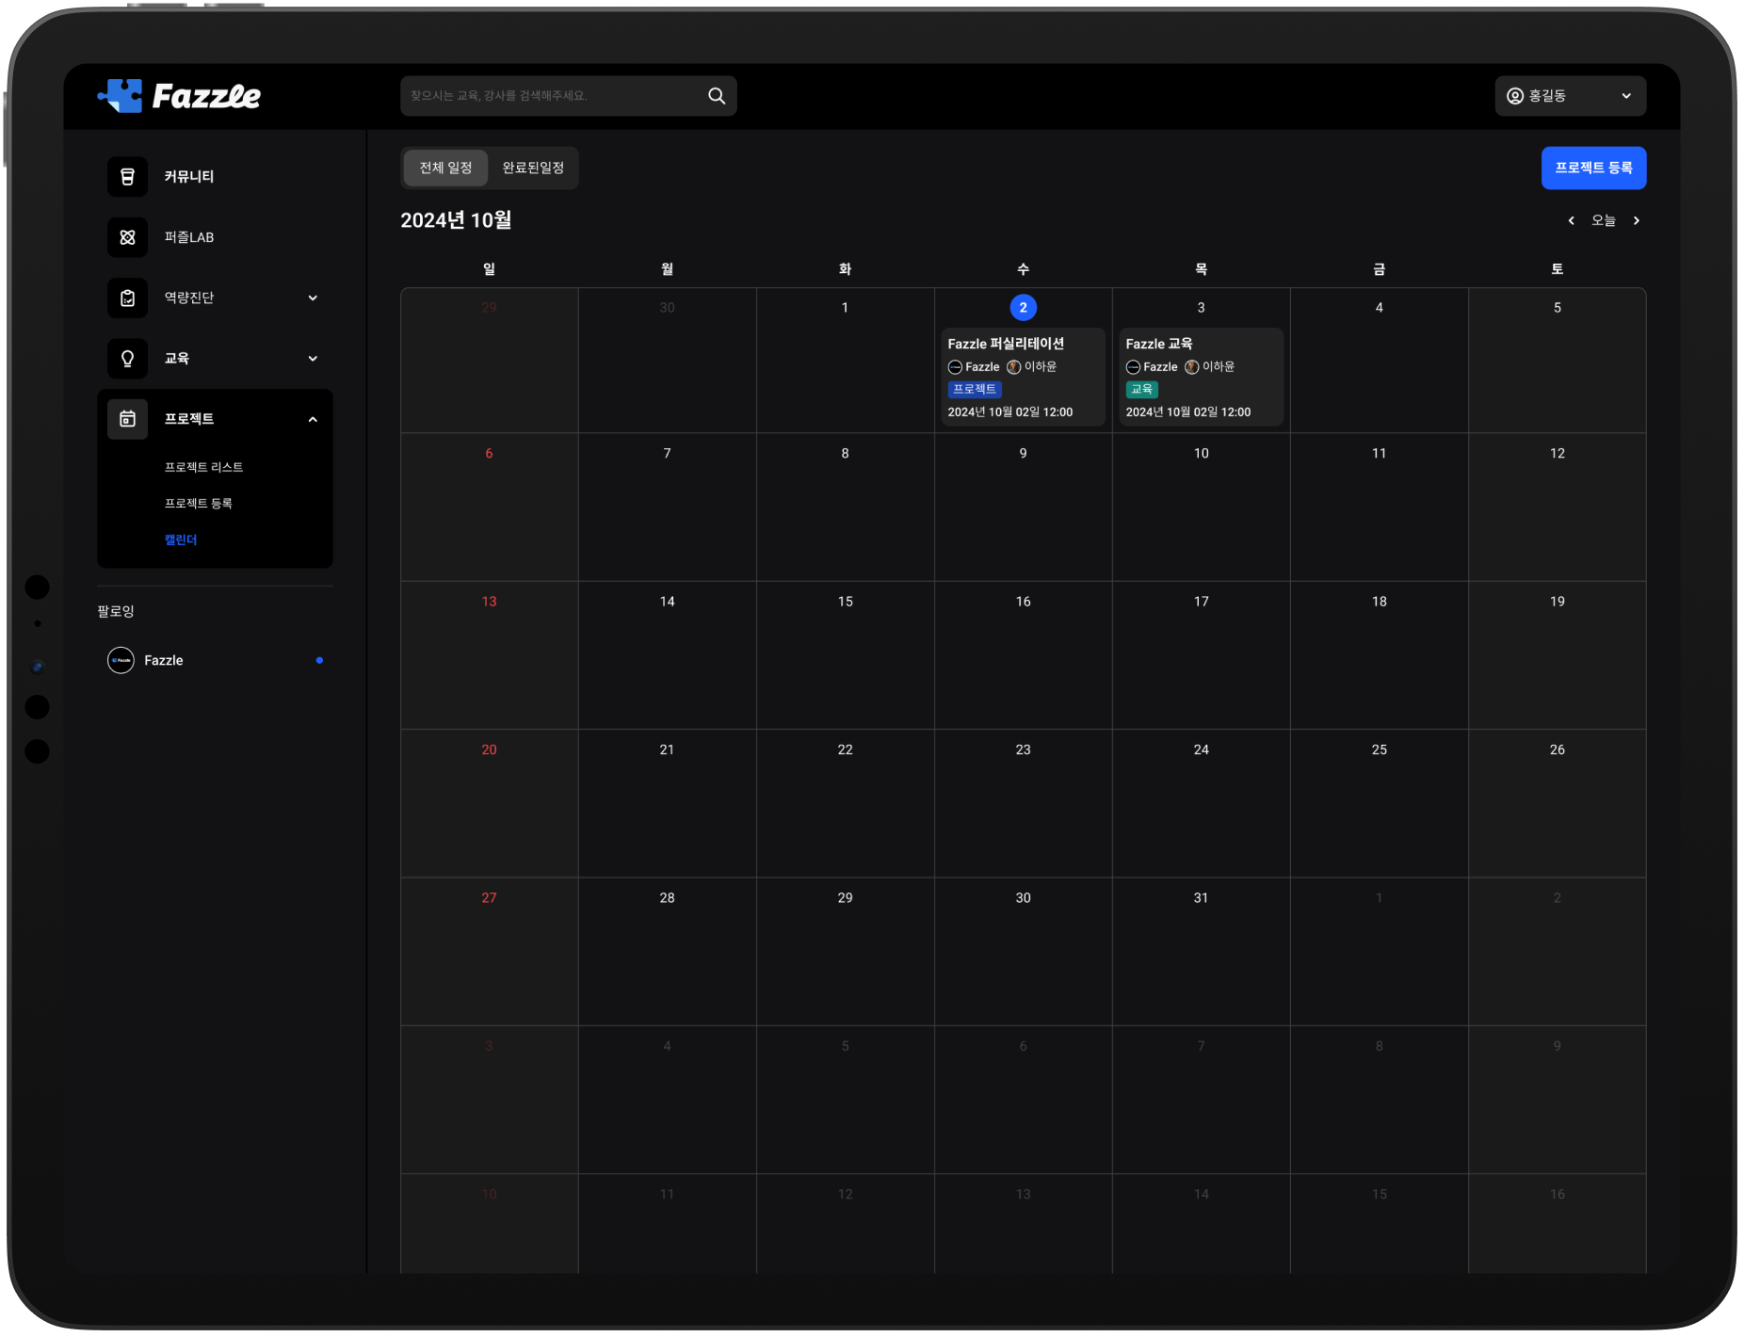Image resolution: width=1744 pixels, height=1337 pixels.
Task: Select October 24 on calendar
Action: coord(1202,750)
